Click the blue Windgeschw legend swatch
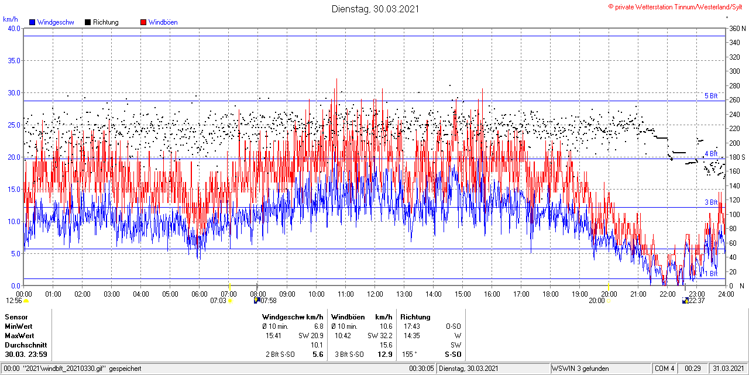 click(32, 22)
